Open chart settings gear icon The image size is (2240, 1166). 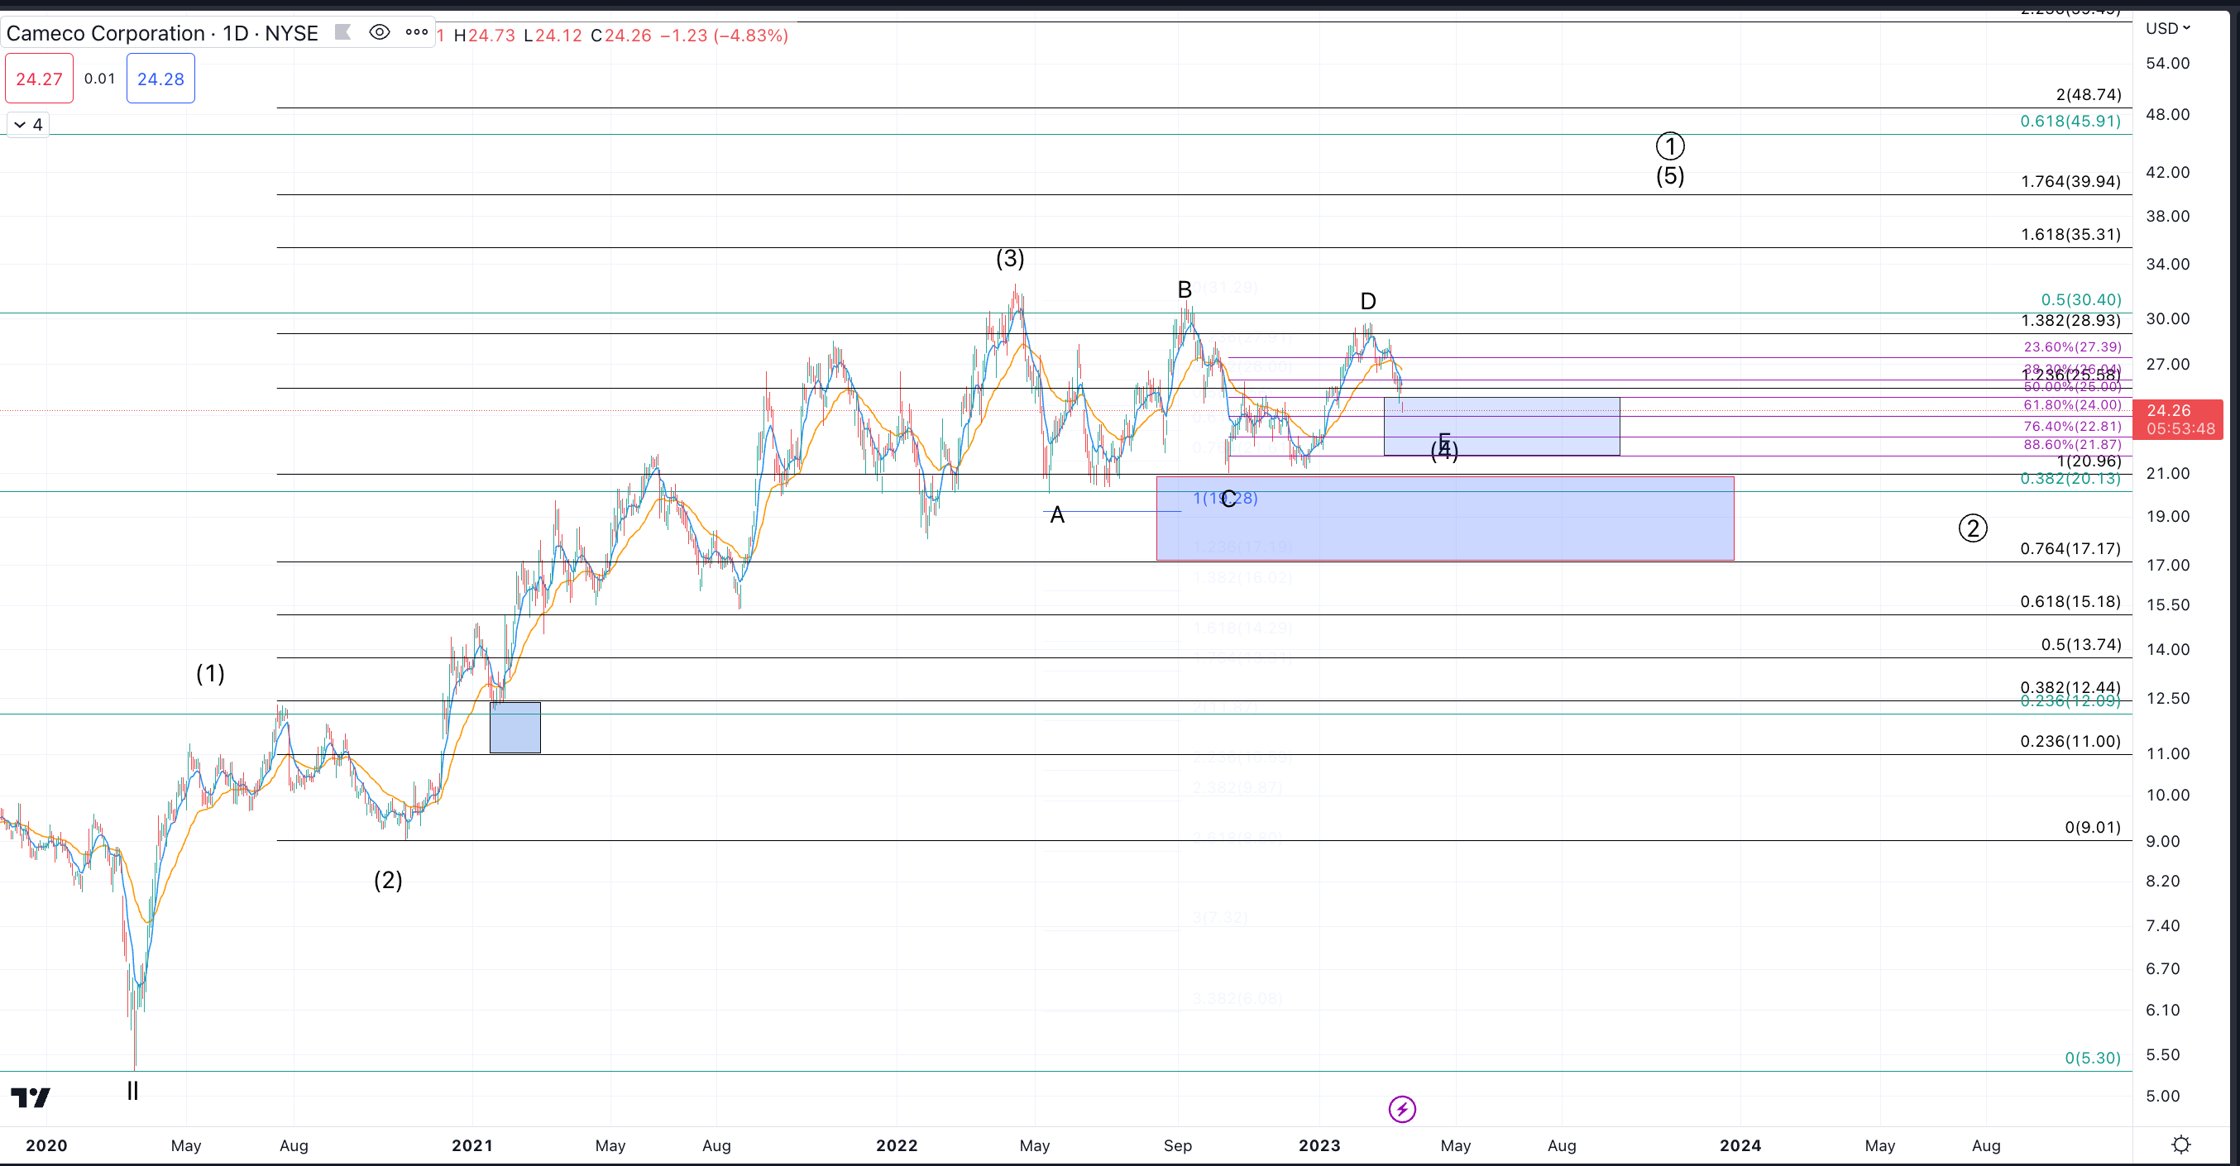[x=2181, y=1144]
